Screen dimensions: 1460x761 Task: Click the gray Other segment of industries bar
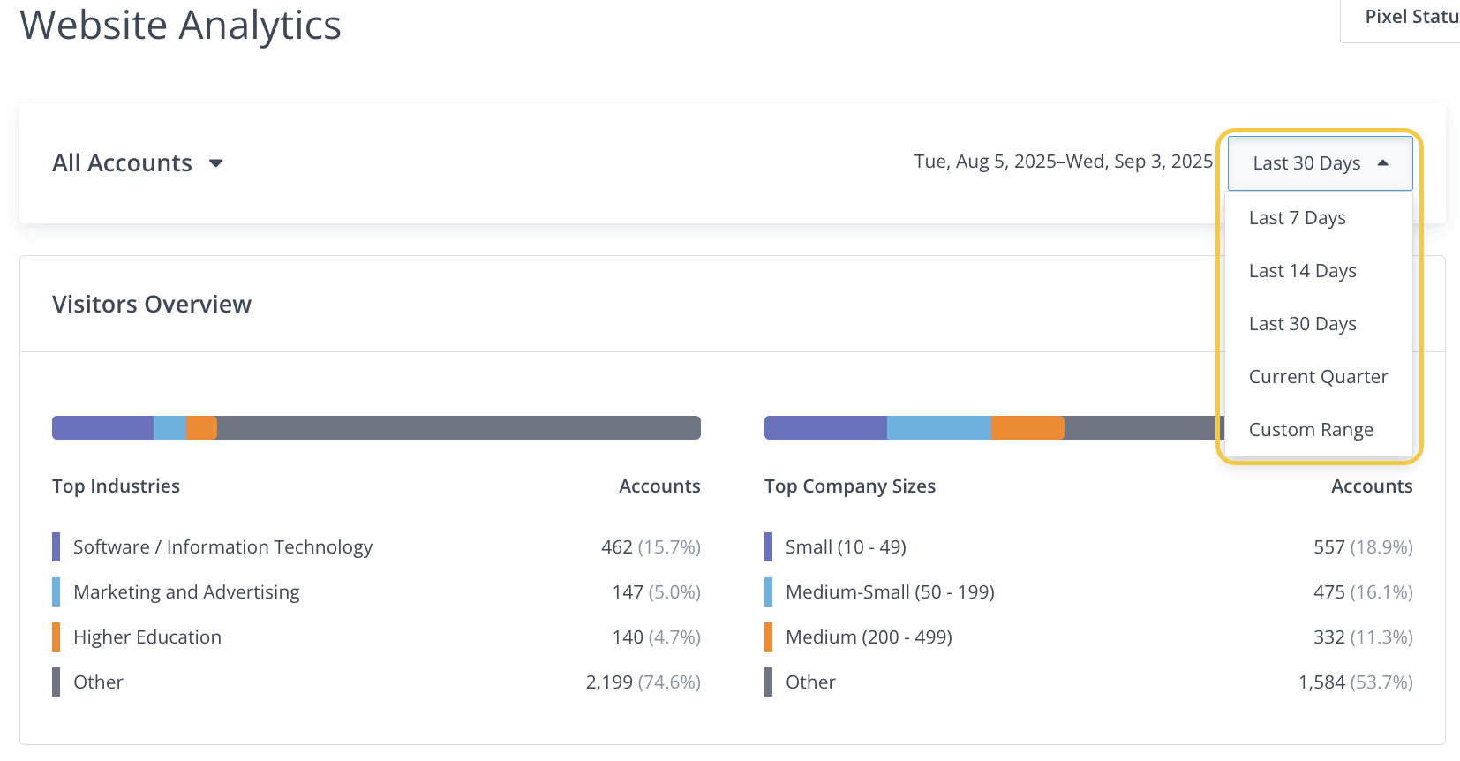tap(458, 428)
